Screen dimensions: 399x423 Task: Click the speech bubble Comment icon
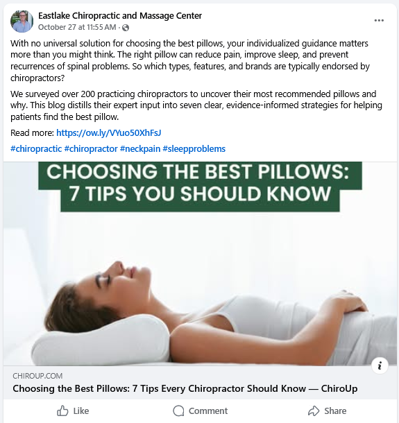pos(178,411)
